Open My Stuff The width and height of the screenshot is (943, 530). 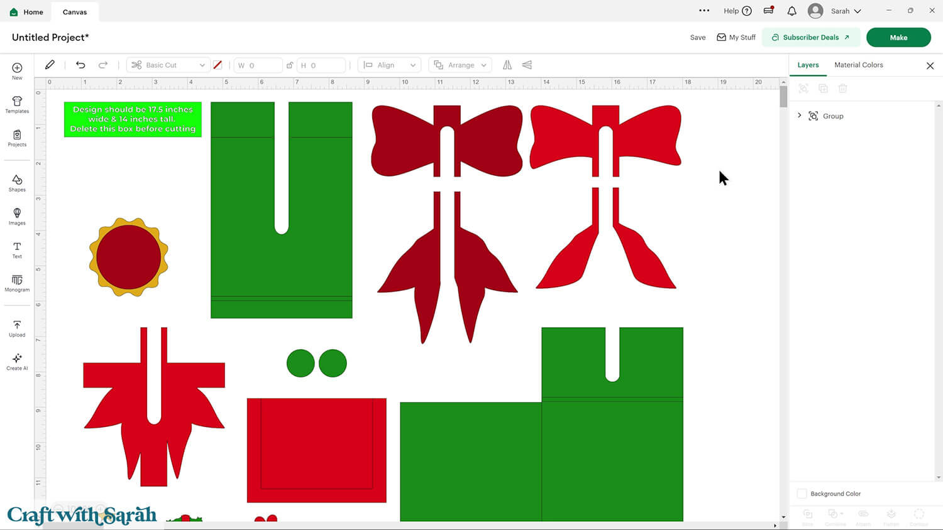click(x=736, y=37)
